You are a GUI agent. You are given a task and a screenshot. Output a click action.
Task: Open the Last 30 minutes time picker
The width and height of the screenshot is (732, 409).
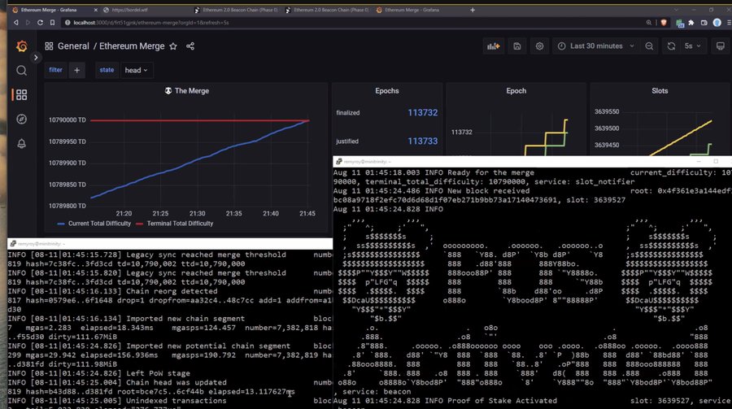click(596, 46)
